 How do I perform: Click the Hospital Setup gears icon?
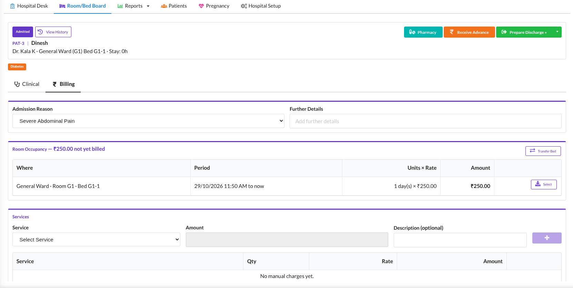[244, 6]
